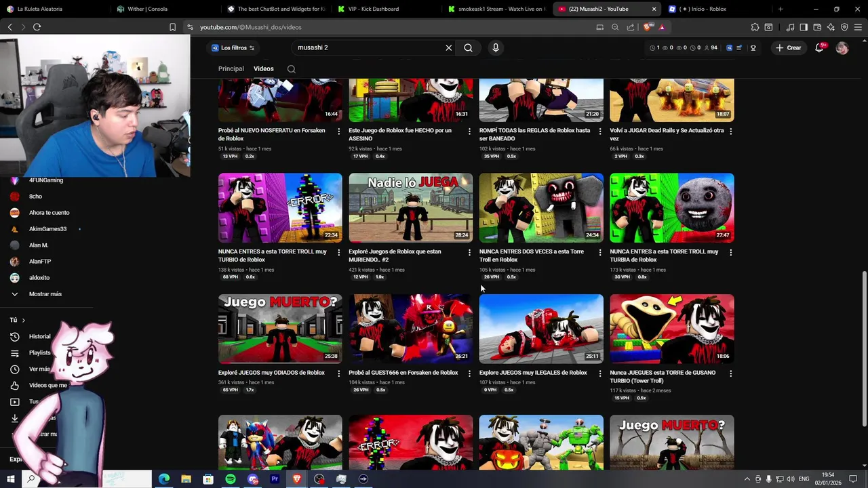Click the address bar URL
The width and height of the screenshot is (868, 488).
[251, 27]
